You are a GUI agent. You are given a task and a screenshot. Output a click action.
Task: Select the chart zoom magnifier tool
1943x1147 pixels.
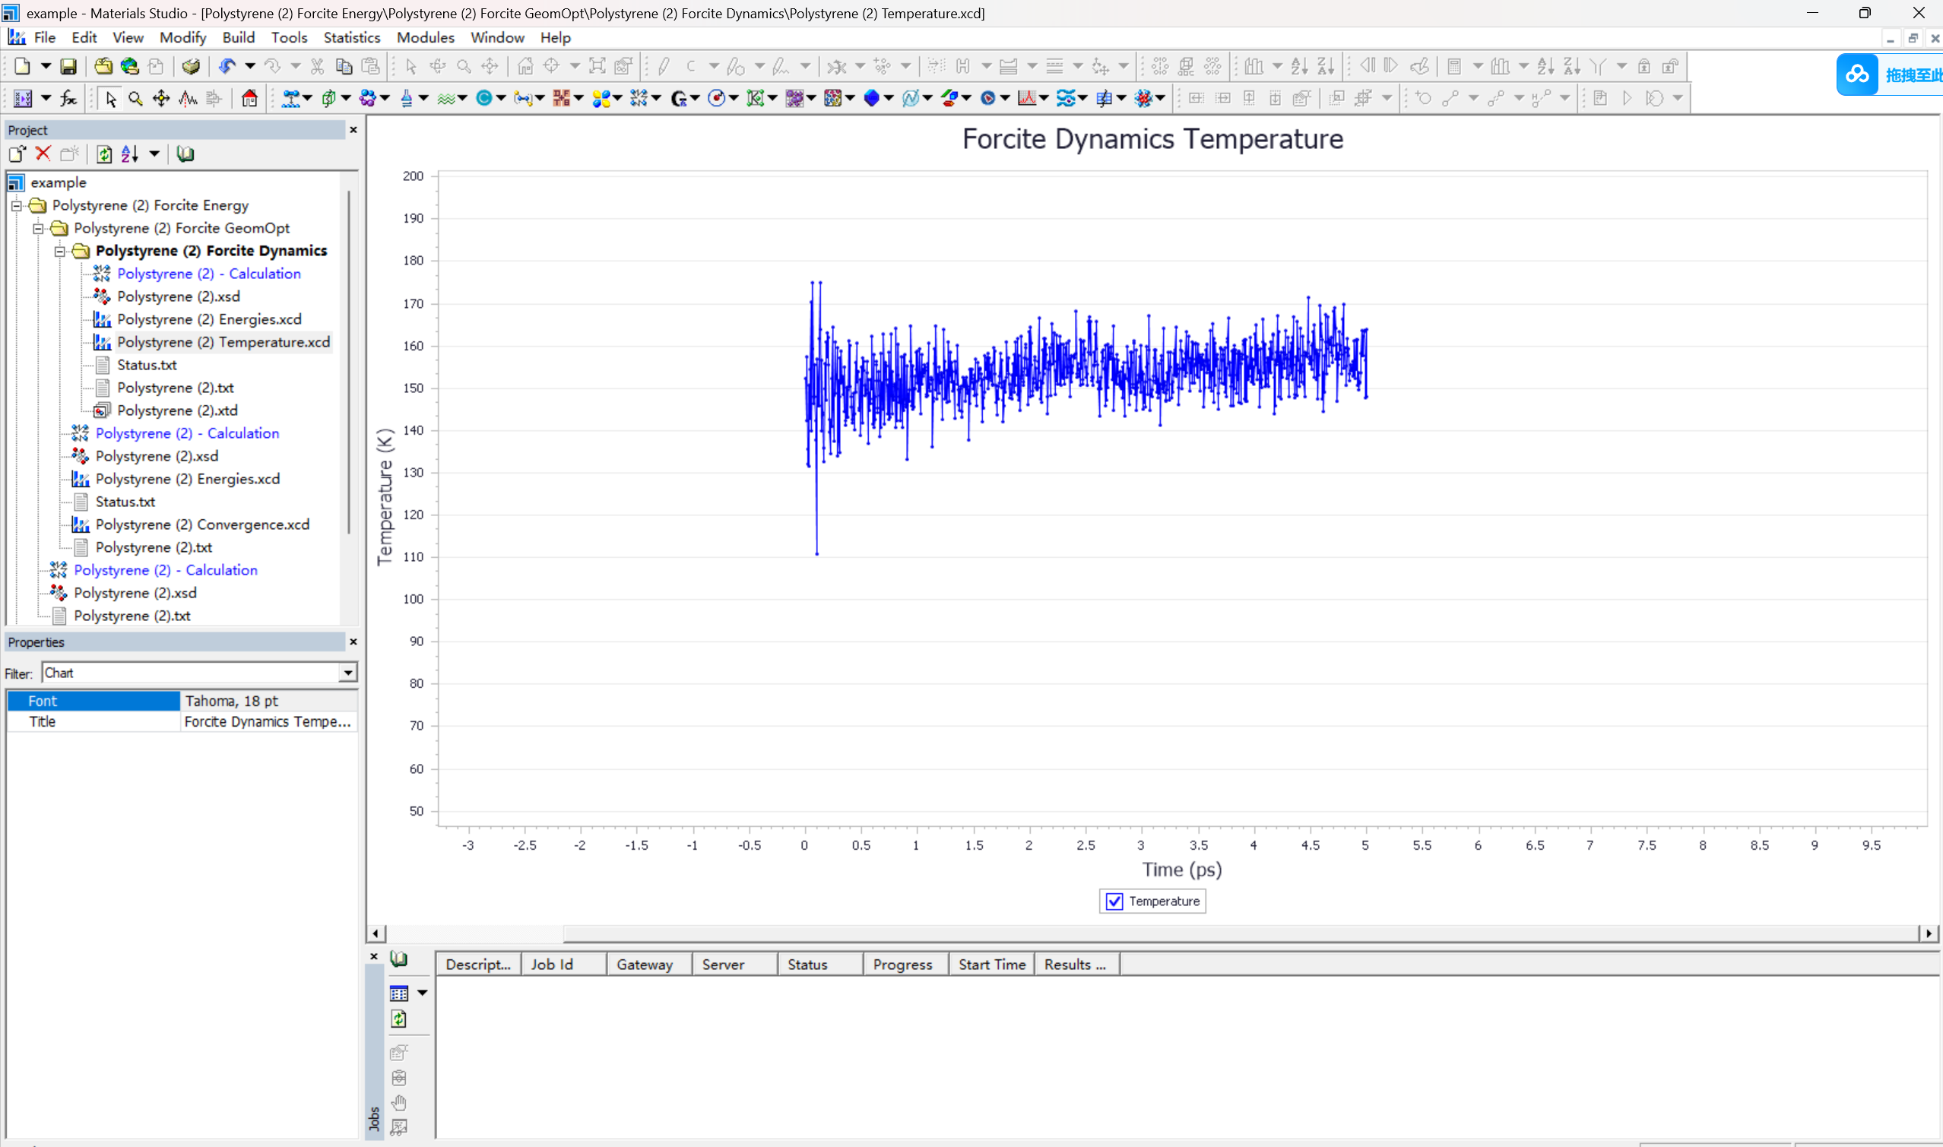click(x=135, y=99)
